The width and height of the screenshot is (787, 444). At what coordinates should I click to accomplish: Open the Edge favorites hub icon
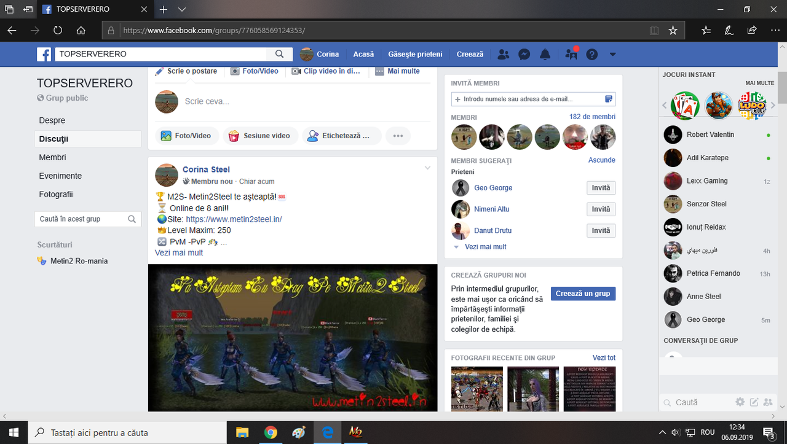coord(706,30)
